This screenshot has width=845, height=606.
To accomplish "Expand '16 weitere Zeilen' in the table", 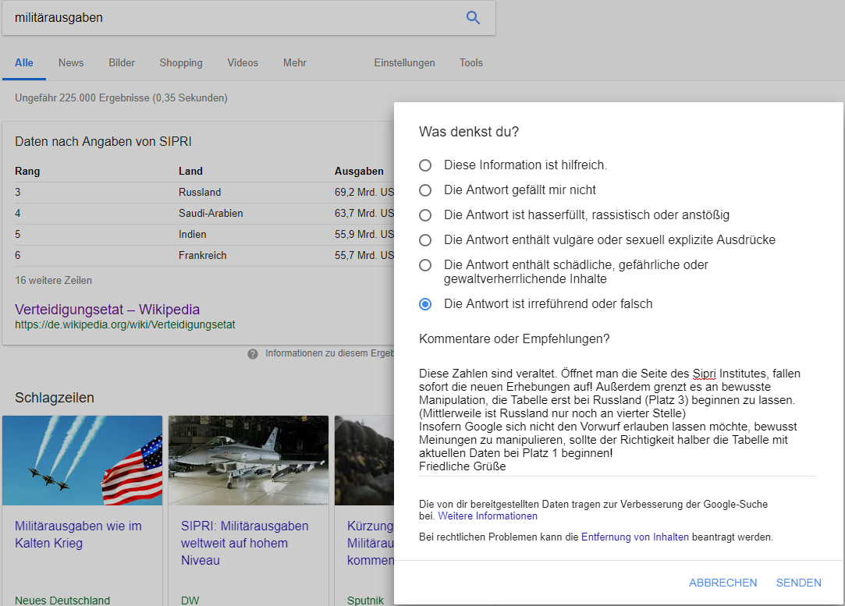I will pos(53,281).
